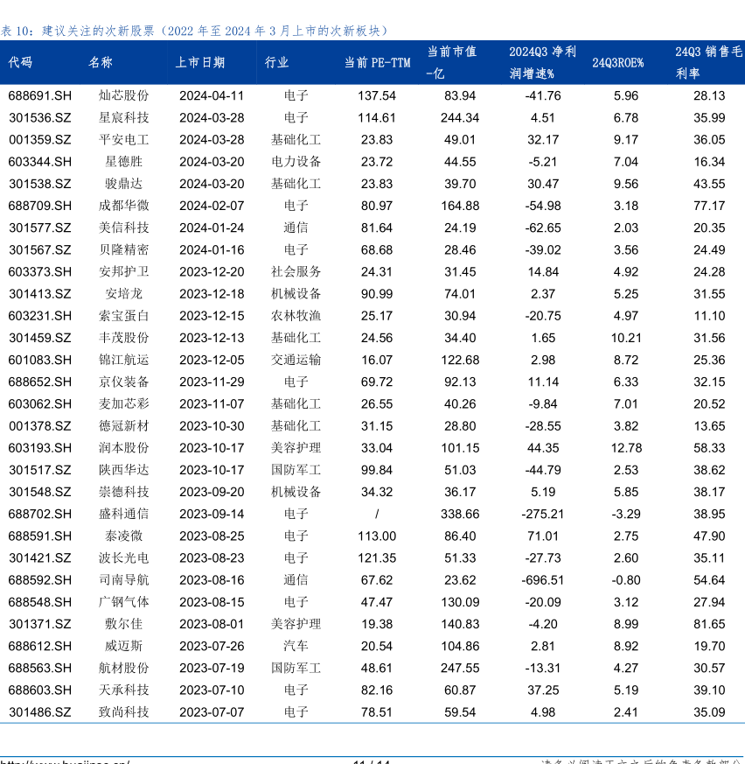Click the 电力设备 industry cell
745x764 pixels.
pyautogui.click(x=296, y=162)
